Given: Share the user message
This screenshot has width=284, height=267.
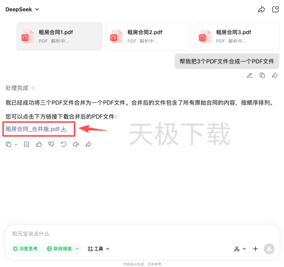Looking at the screenshot, I should pyautogui.click(x=275, y=75).
